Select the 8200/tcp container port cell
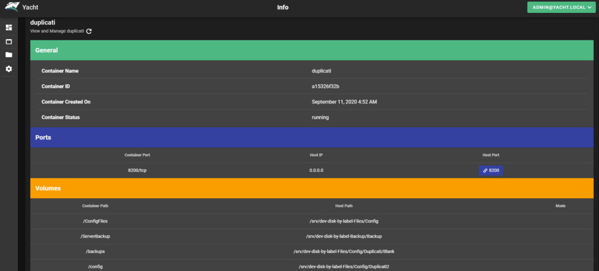This screenshot has width=599, height=271. pyautogui.click(x=137, y=170)
